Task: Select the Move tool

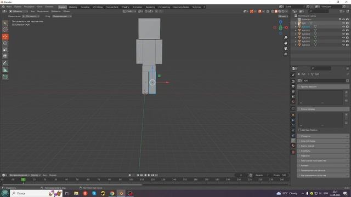Action: (5, 37)
